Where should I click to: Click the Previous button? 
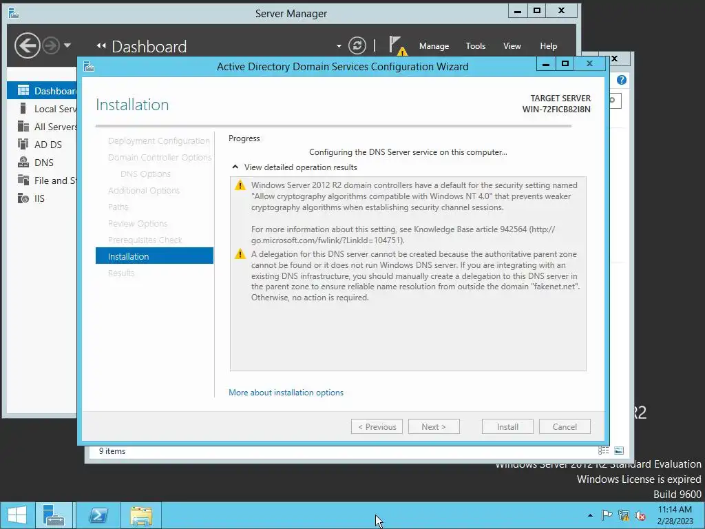tap(377, 426)
